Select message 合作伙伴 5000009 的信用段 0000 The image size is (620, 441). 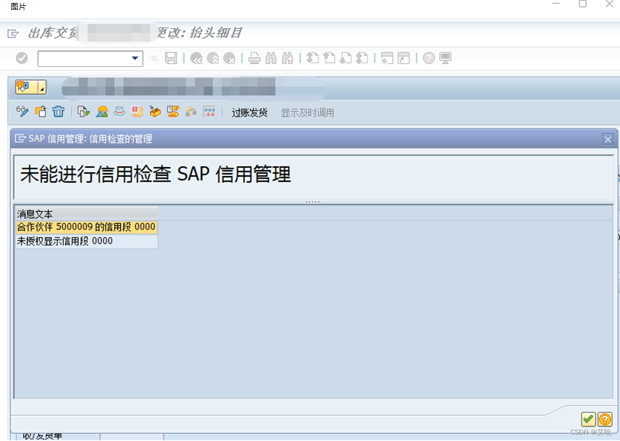86,227
